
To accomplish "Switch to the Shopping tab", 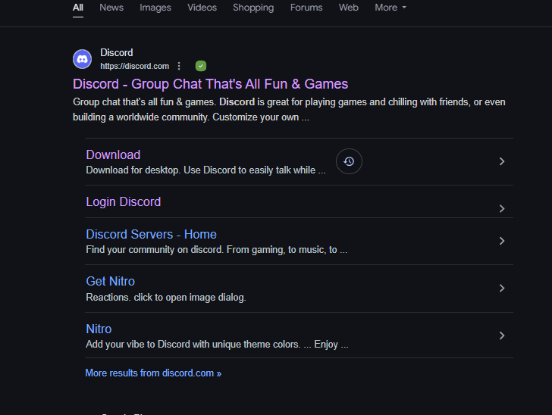I will coord(253,8).
